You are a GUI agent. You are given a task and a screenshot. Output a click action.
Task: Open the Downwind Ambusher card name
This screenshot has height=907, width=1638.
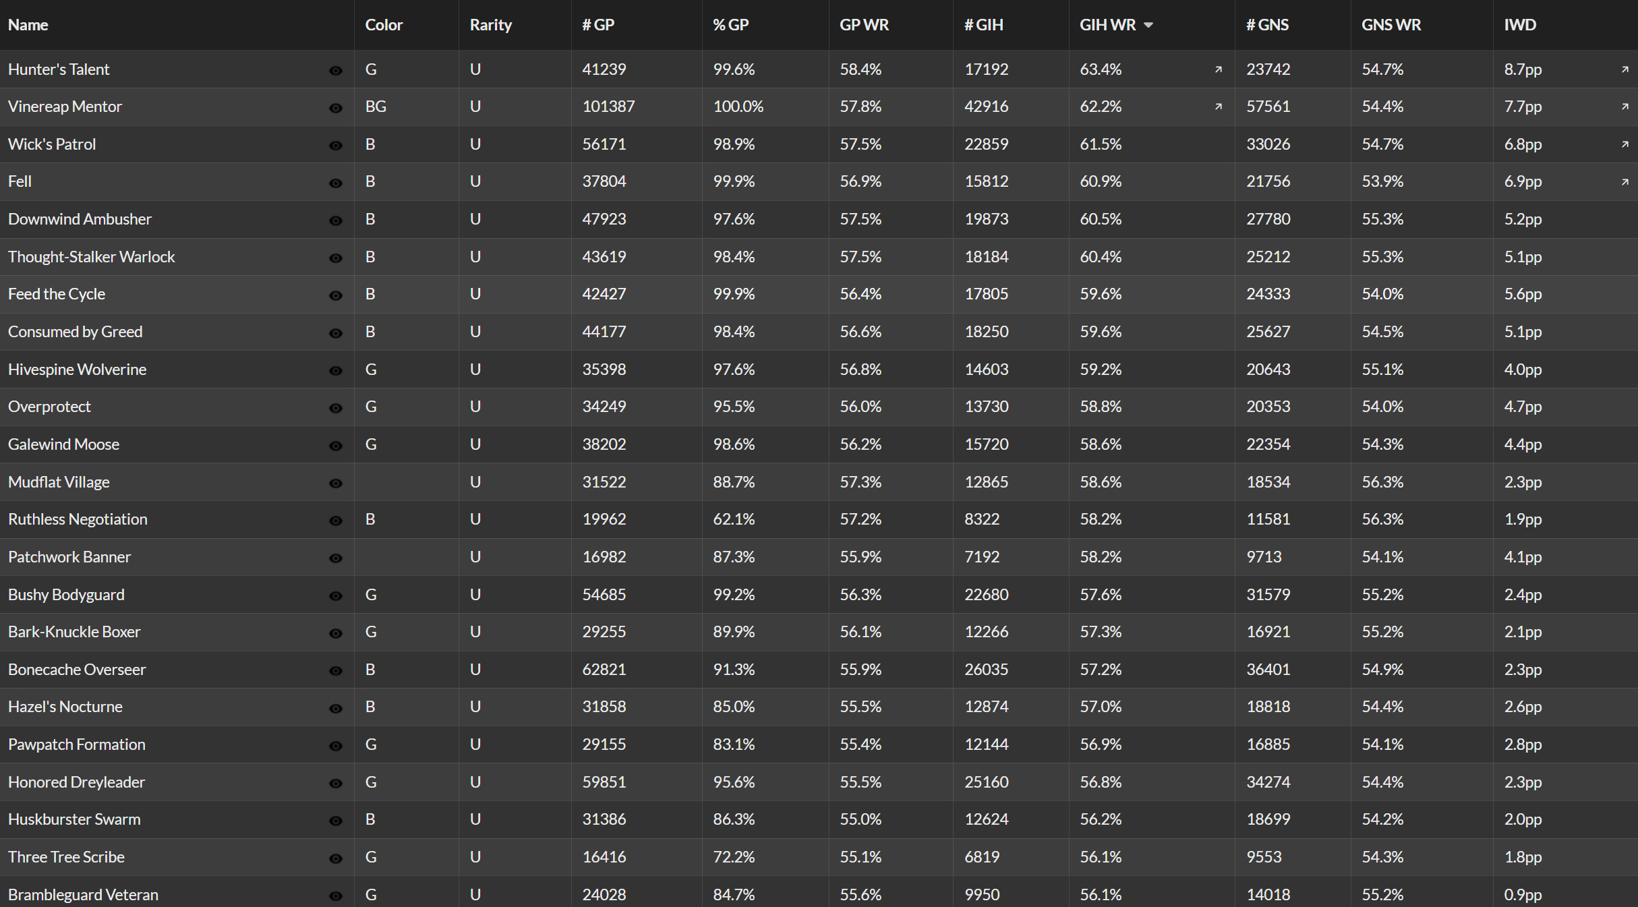click(80, 219)
